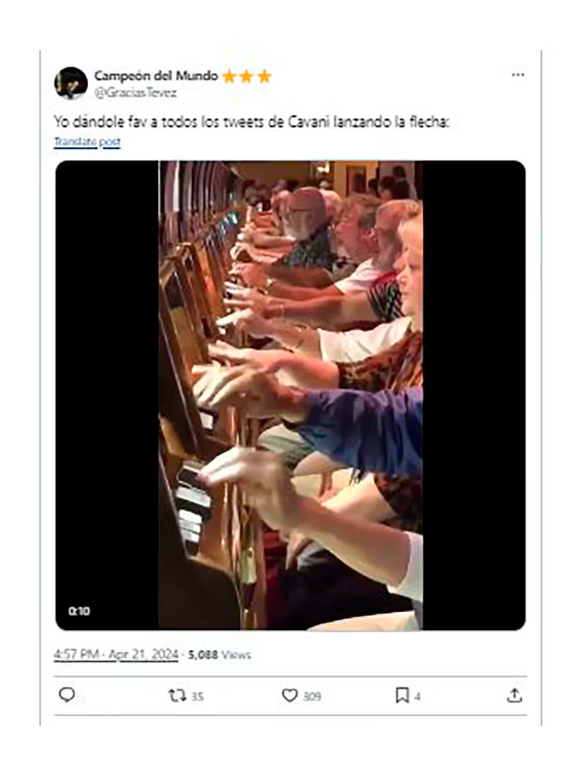Open the 4:57 PM Apr 21, 2024 timestamp
The height and width of the screenshot is (778, 583).
(116, 655)
